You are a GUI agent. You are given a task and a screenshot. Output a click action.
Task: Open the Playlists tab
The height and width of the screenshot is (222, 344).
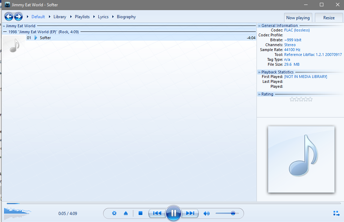[x=82, y=17]
